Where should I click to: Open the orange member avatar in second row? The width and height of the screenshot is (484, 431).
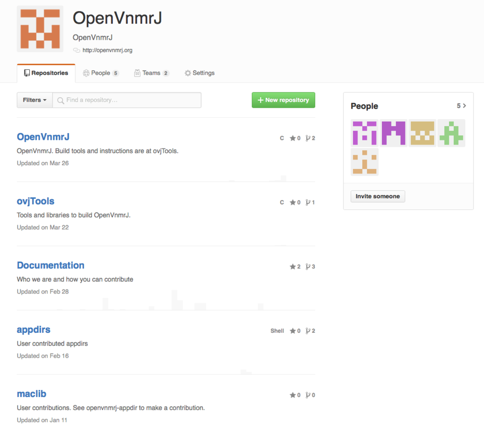coord(365,162)
